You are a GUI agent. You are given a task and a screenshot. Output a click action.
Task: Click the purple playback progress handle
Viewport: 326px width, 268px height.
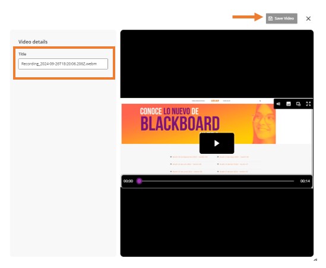point(140,181)
